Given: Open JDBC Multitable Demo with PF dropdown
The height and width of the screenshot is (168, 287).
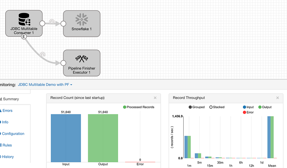Looking at the screenshot, I should [x=45, y=85].
